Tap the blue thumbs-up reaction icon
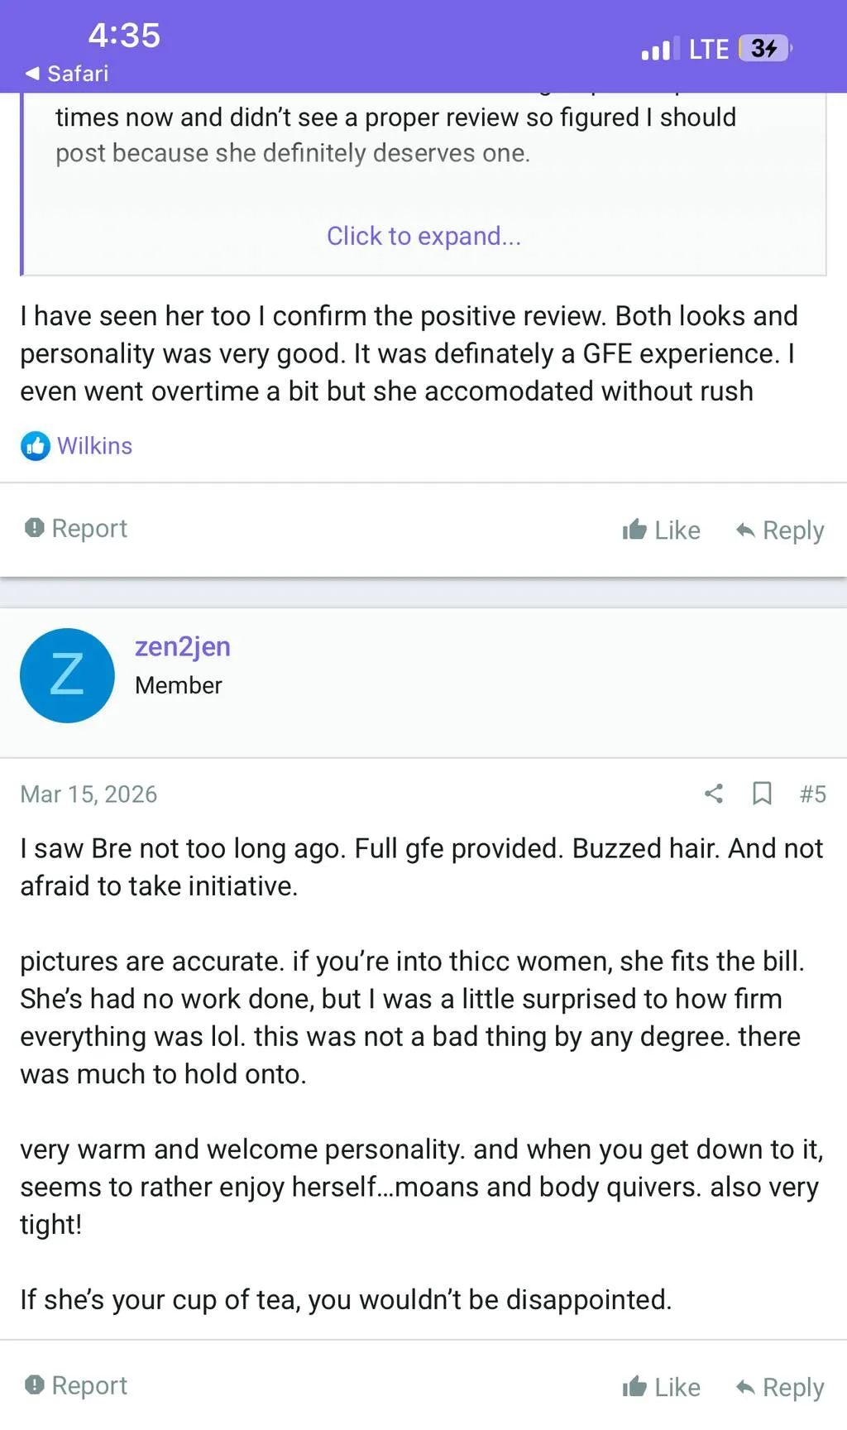 click(36, 446)
